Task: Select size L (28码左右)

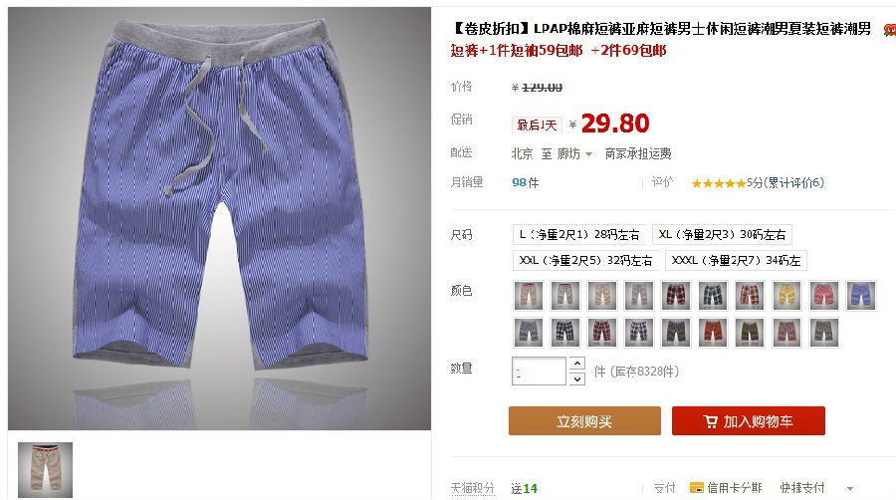Action: click(578, 234)
